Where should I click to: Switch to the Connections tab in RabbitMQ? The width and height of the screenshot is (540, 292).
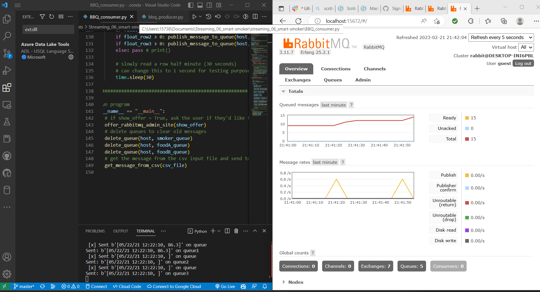coord(336,69)
